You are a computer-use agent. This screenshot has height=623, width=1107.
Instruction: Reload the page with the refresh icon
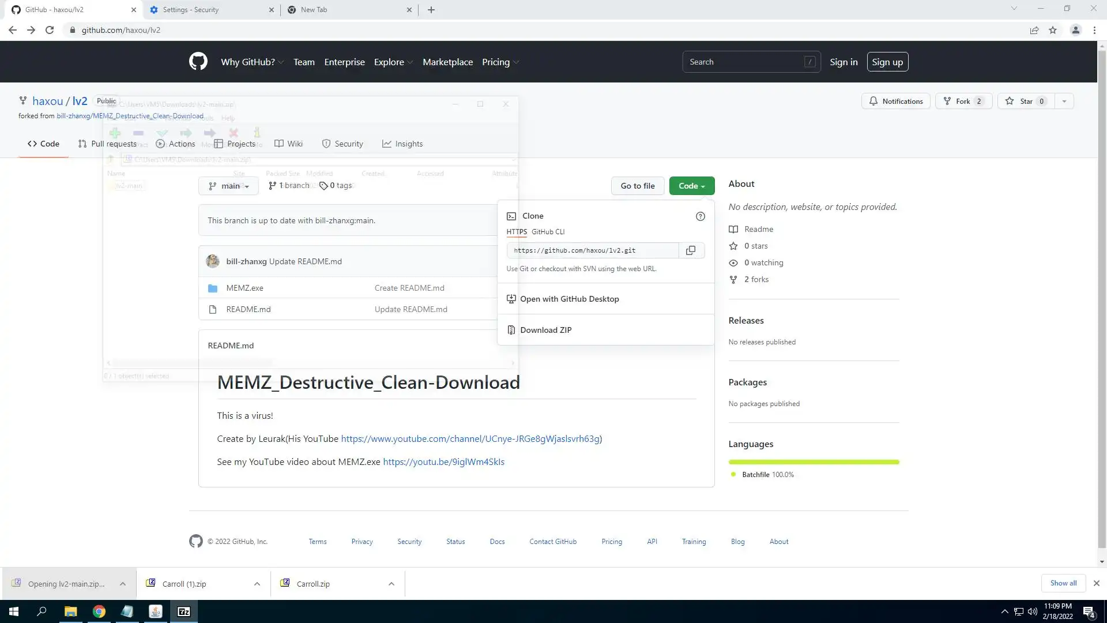point(50,30)
